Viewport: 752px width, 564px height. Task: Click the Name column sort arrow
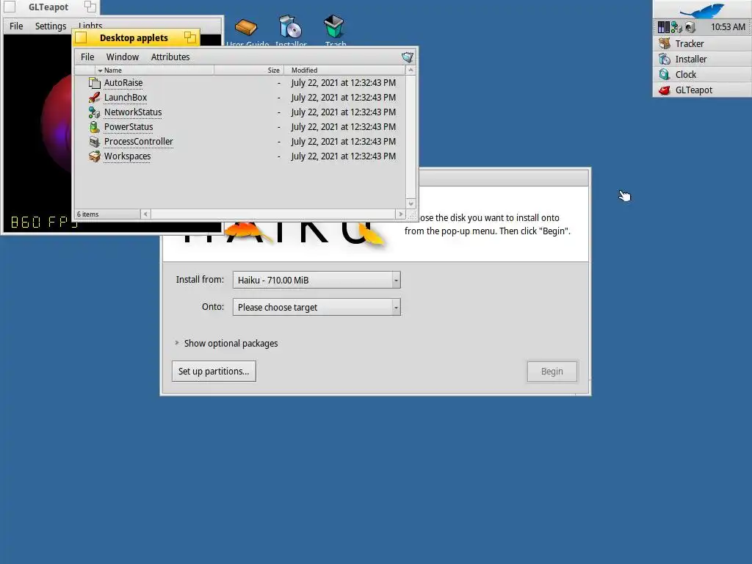pyautogui.click(x=100, y=70)
